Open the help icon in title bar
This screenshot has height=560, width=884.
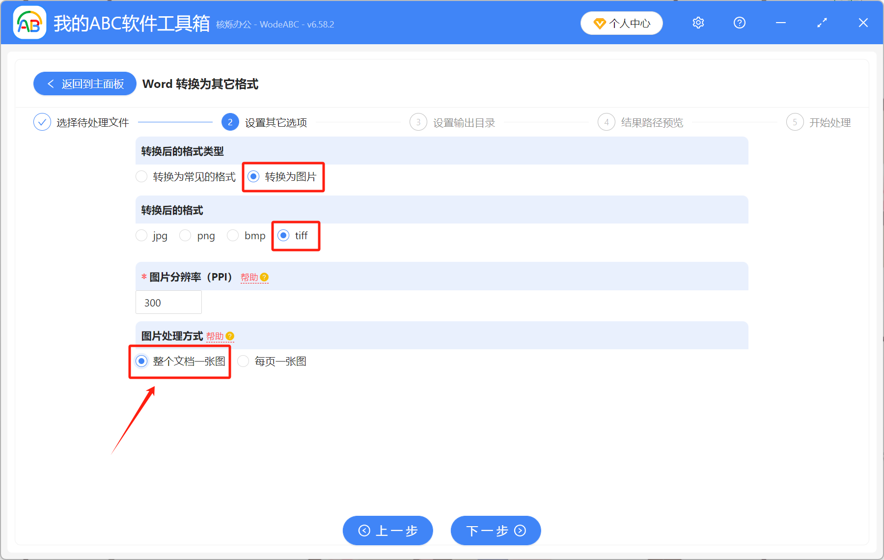click(x=739, y=23)
